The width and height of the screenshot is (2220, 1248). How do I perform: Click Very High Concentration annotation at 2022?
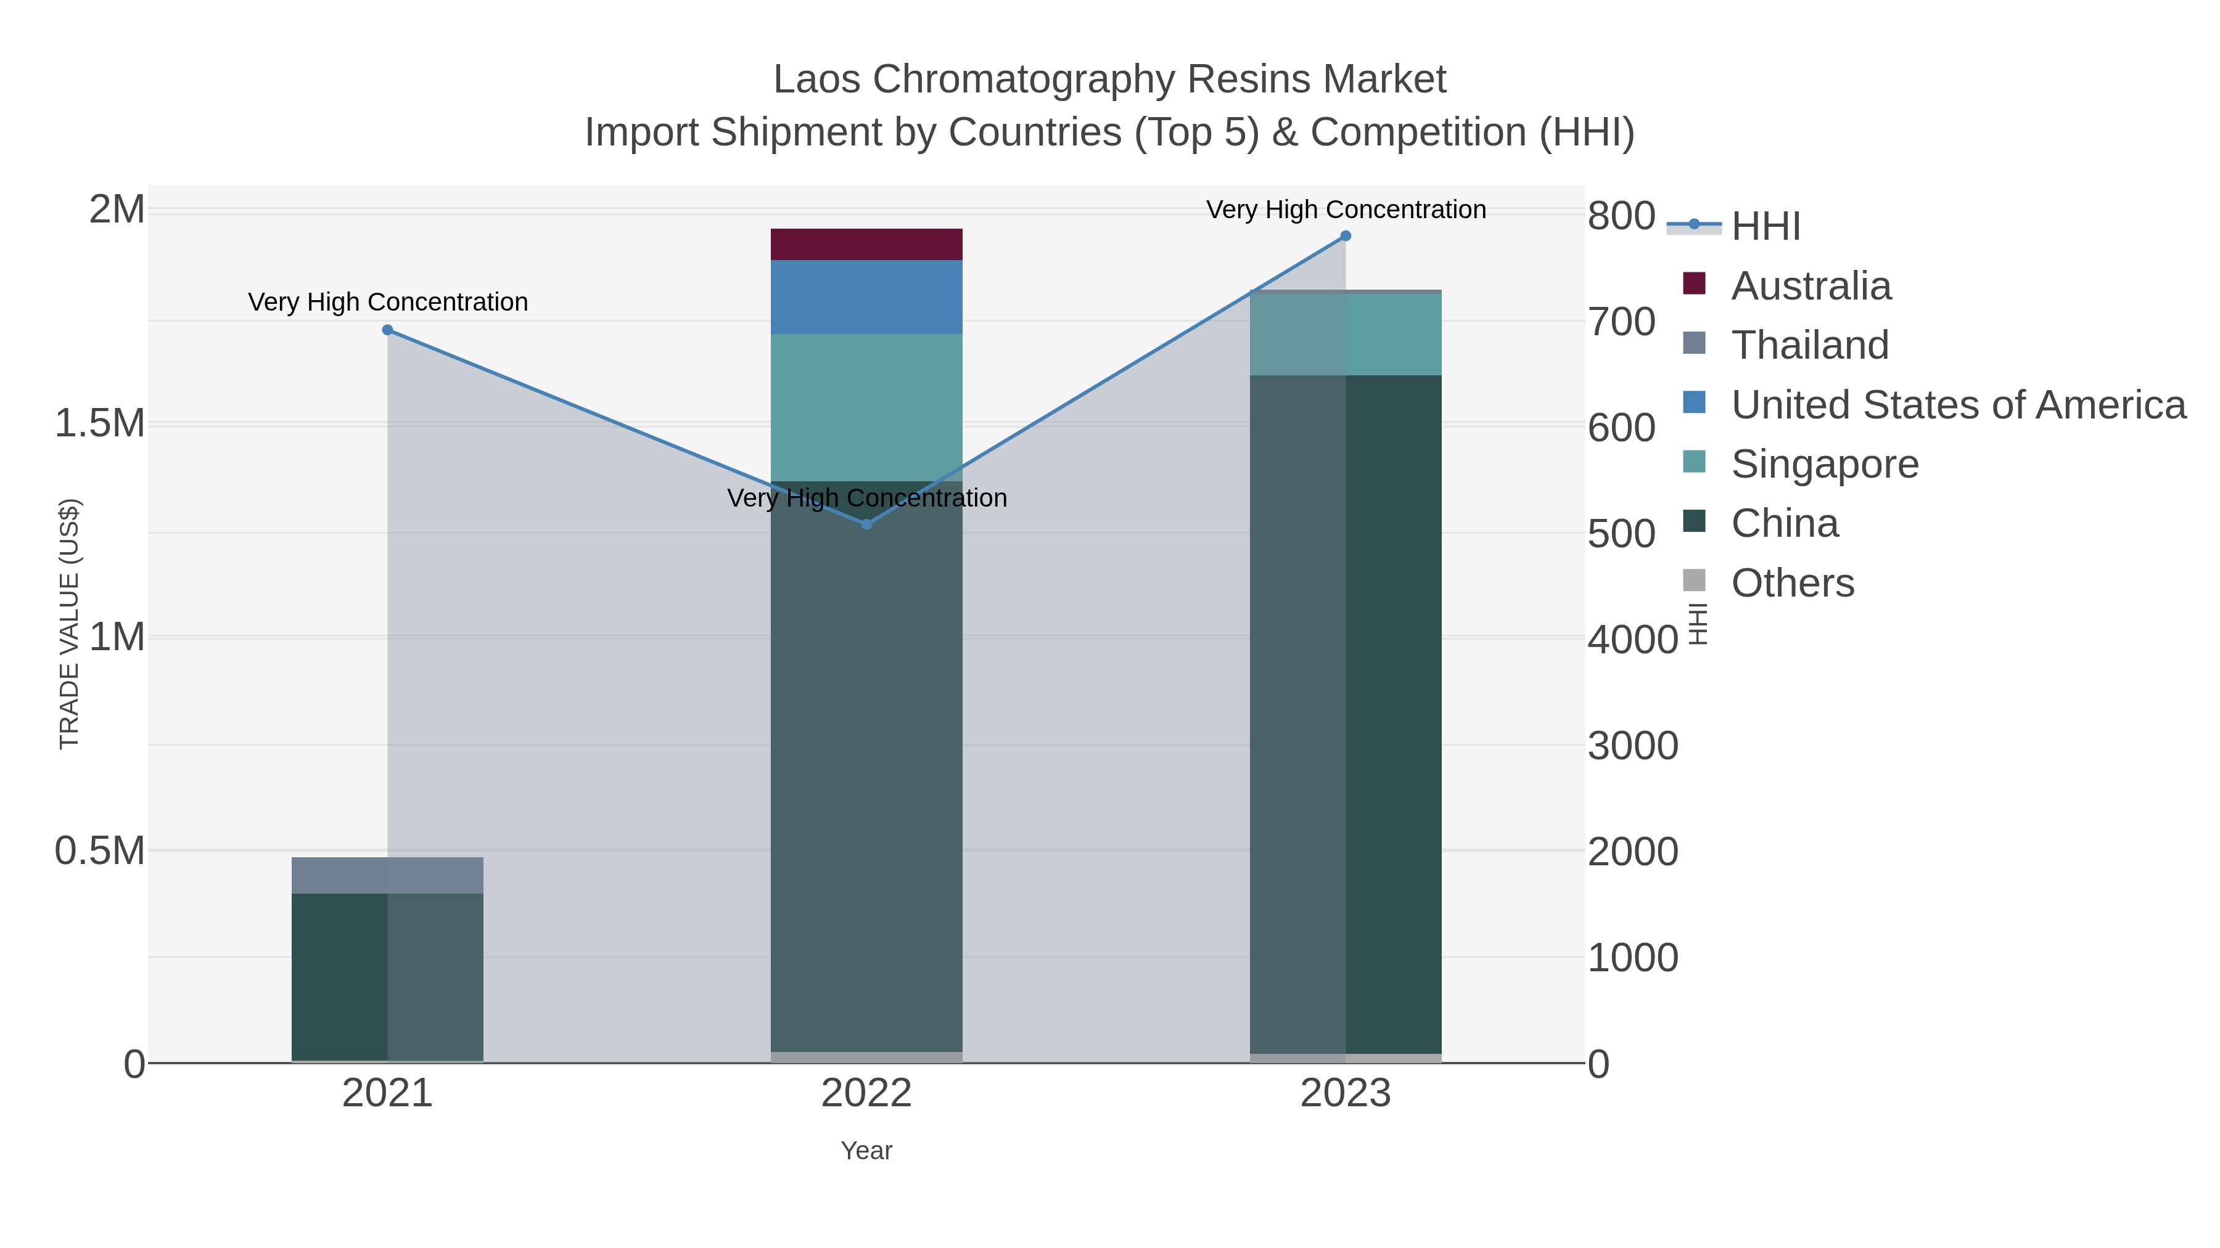coord(867,498)
